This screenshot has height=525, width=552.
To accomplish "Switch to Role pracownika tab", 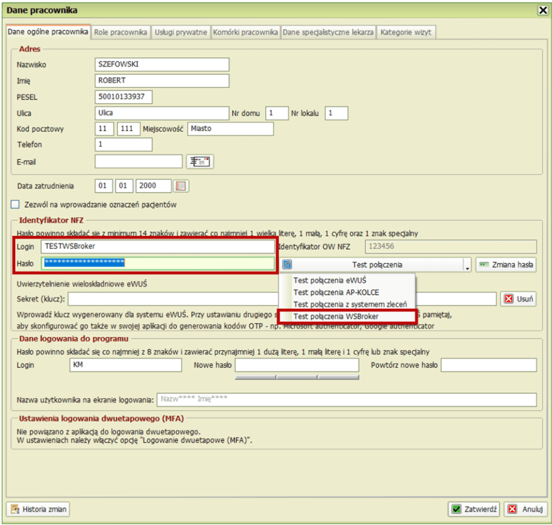I will point(121,32).
